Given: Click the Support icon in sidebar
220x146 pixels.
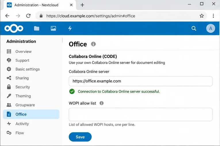Looking at the screenshot, I should [x=9, y=60].
